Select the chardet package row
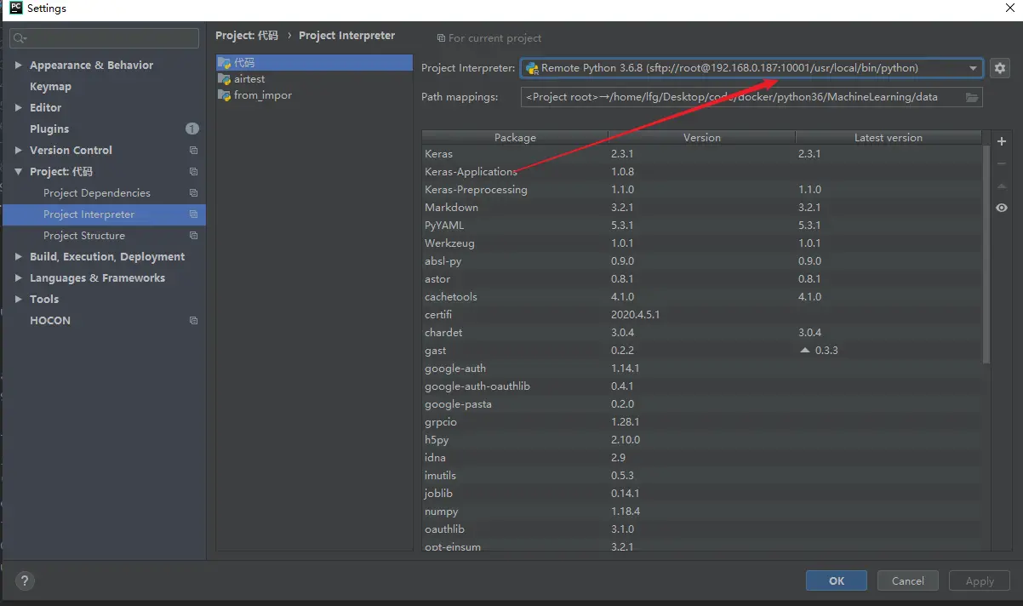The width and height of the screenshot is (1023, 606). coord(702,333)
